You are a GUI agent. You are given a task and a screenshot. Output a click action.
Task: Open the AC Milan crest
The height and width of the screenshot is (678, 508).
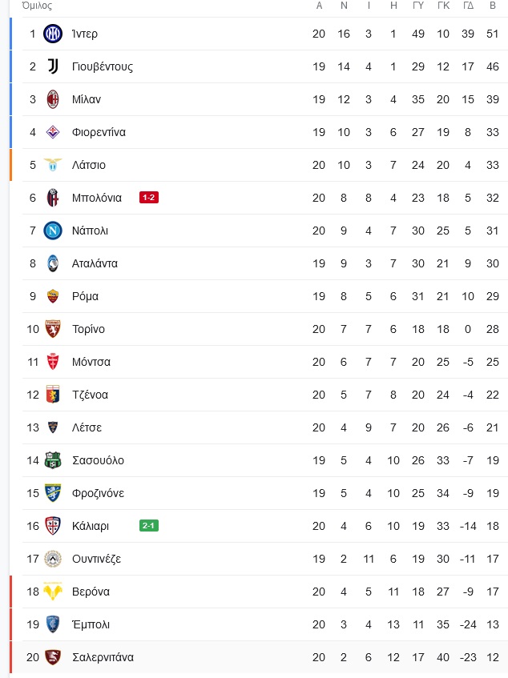pyautogui.click(x=53, y=99)
